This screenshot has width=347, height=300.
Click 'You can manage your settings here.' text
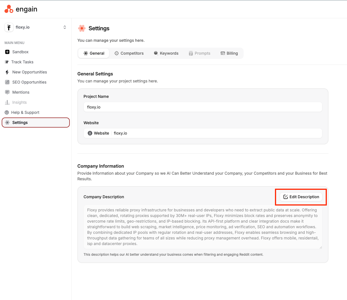pos(111,40)
